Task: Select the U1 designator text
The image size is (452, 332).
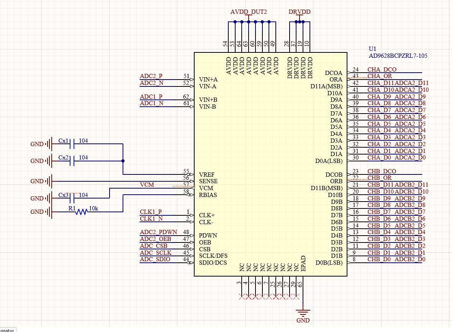Action: click(372, 49)
